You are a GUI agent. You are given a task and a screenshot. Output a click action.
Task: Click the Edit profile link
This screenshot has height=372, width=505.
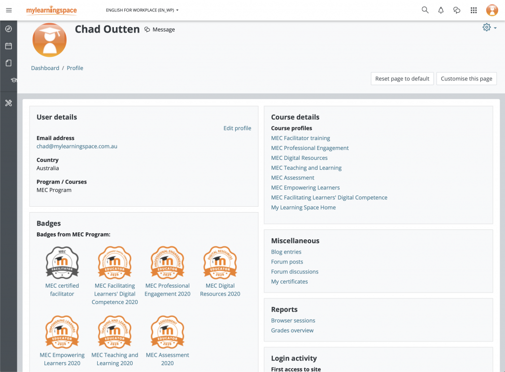pyautogui.click(x=237, y=128)
